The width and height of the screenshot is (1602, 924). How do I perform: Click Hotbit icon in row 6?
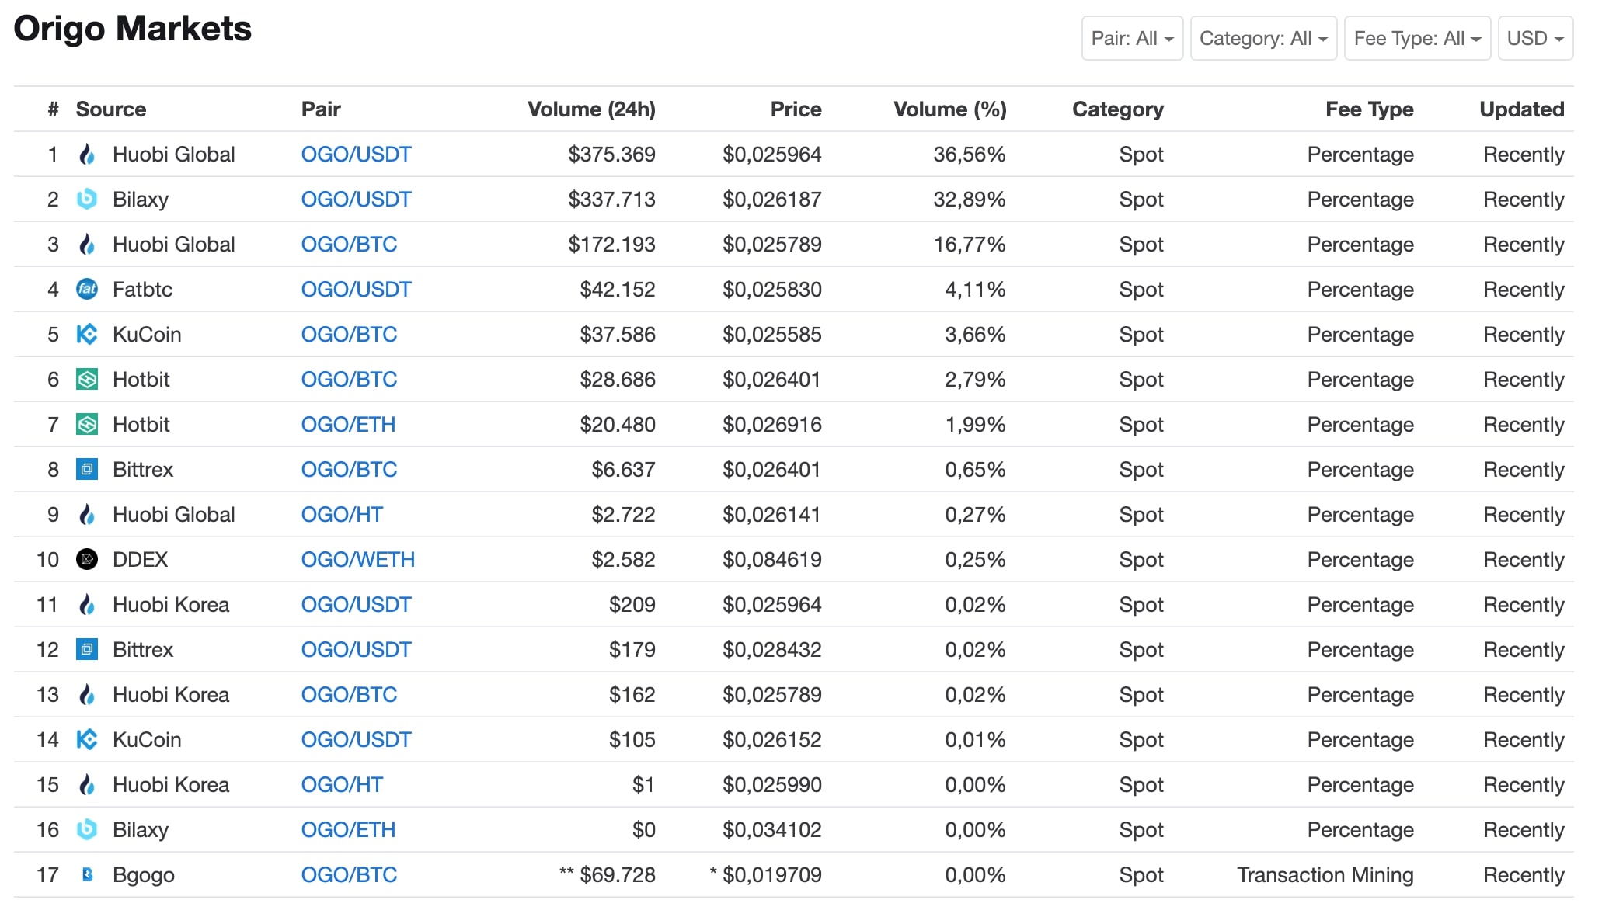pyautogui.click(x=87, y=380)
